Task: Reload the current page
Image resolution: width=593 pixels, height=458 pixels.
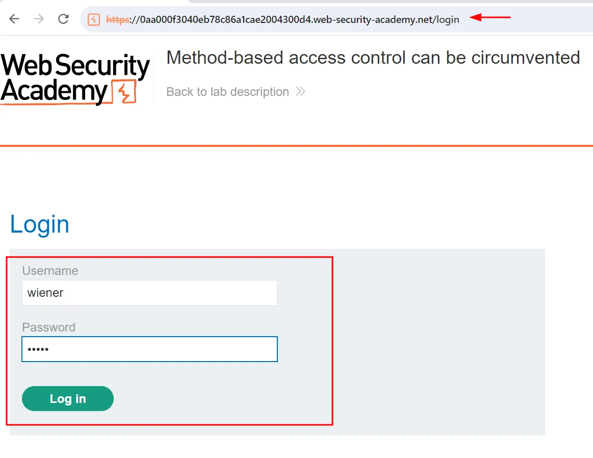Action: (x=63, y=19)
